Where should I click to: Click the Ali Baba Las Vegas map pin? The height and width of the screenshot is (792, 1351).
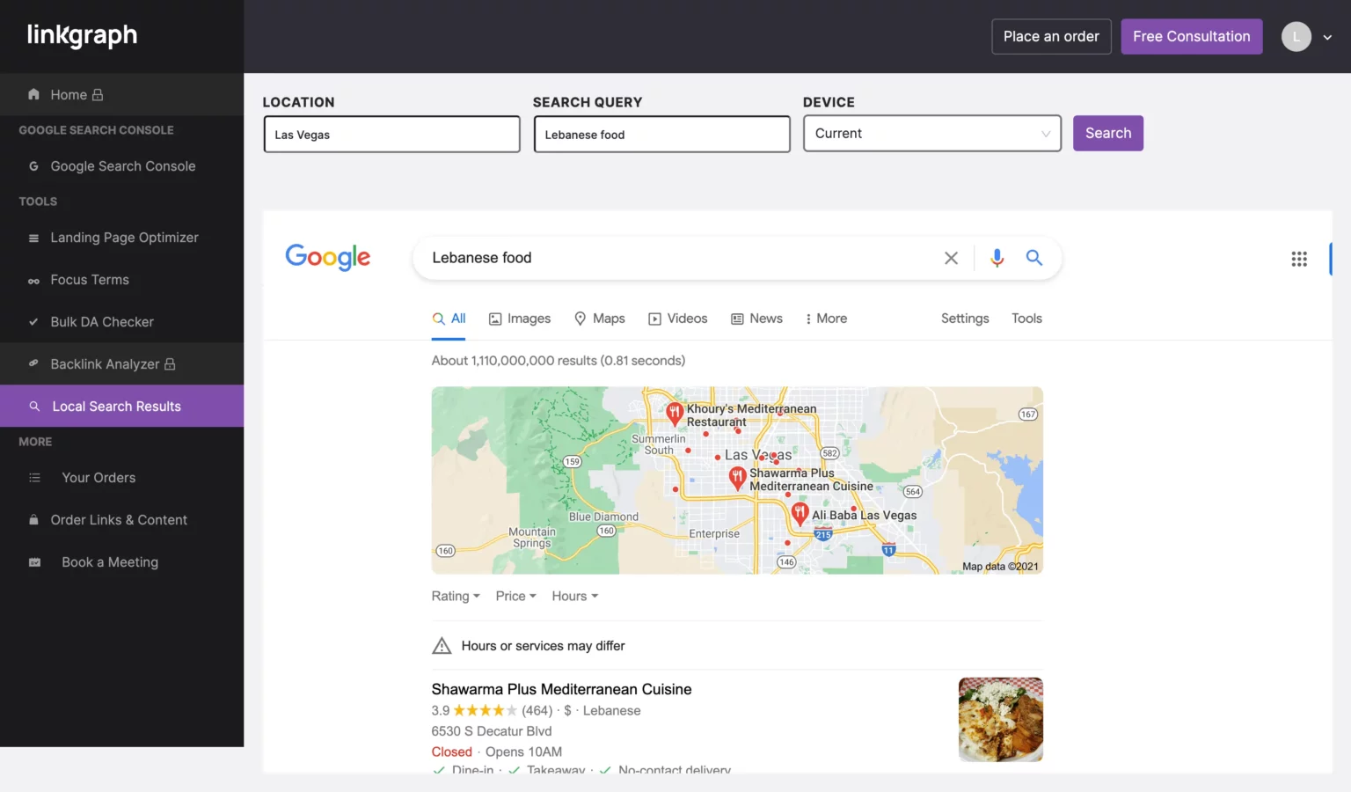coord(800,512)
